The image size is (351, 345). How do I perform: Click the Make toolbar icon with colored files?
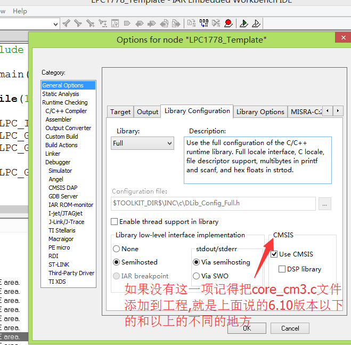coord(204,23)
